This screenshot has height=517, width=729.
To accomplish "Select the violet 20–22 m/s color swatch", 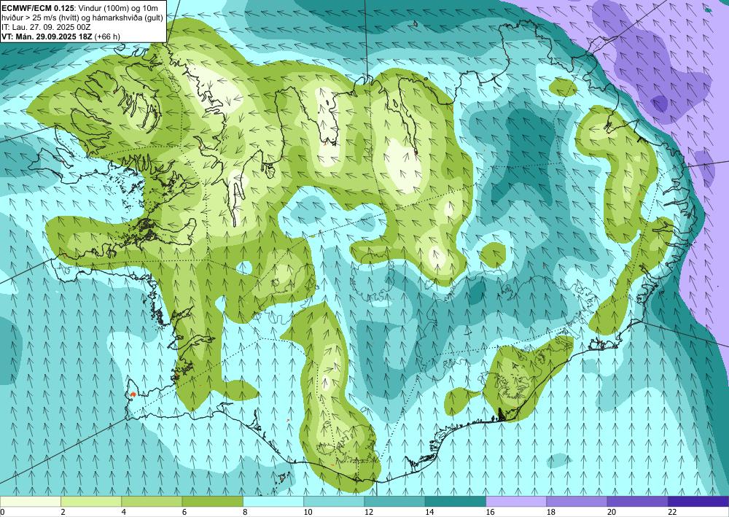I will click(x=637, y=502).
